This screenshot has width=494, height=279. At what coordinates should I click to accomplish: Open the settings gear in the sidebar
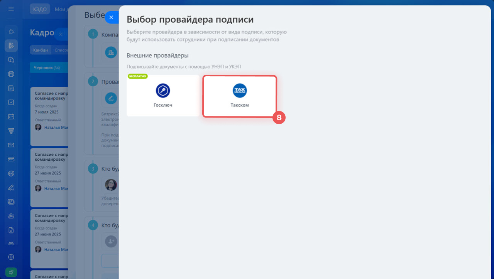(11, 257)
